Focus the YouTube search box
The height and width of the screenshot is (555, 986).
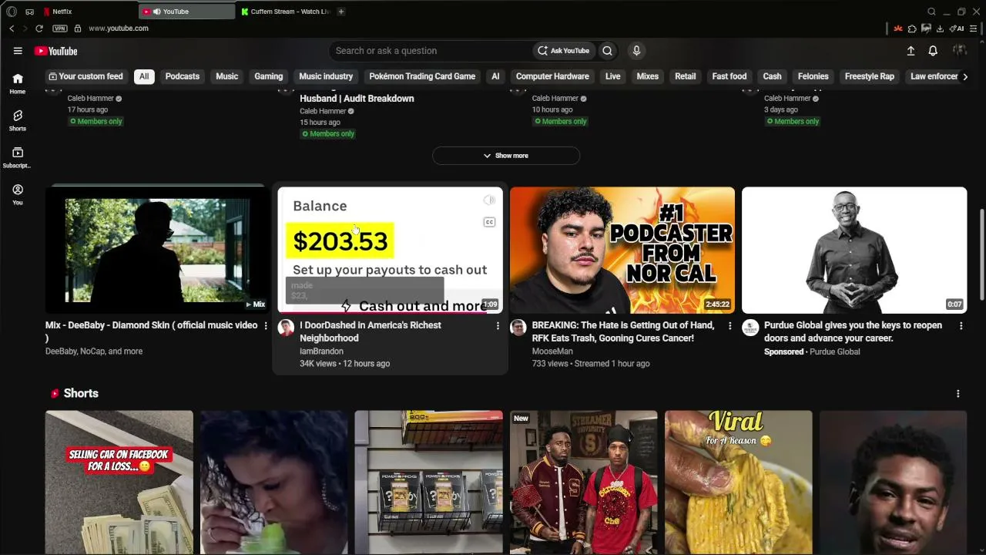[x=431, y=51]
